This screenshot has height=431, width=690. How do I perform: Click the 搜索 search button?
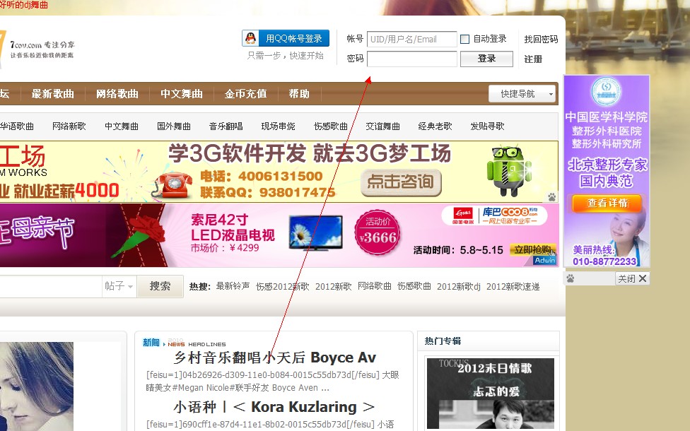coord(160,286)
